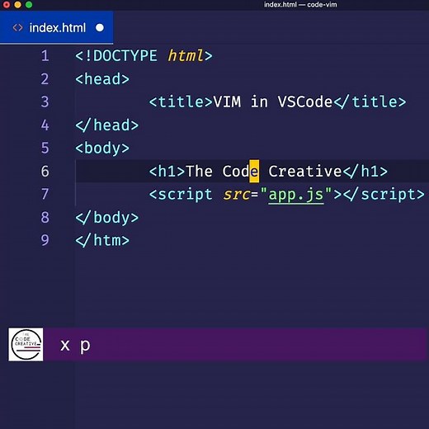Image resolution: width=429 pixels, height=429 pixels.
Task: Click the highlighted cursor on 'Code'
Action: (x=254, y=172)
